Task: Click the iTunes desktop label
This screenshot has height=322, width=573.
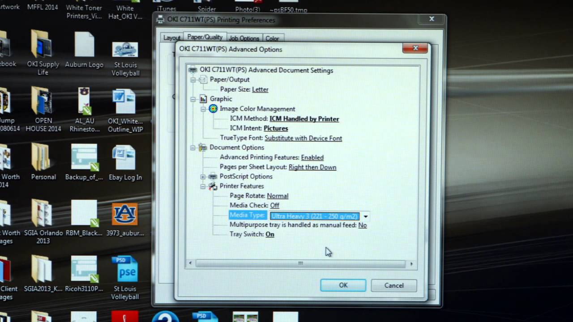Action: (167, 8)
